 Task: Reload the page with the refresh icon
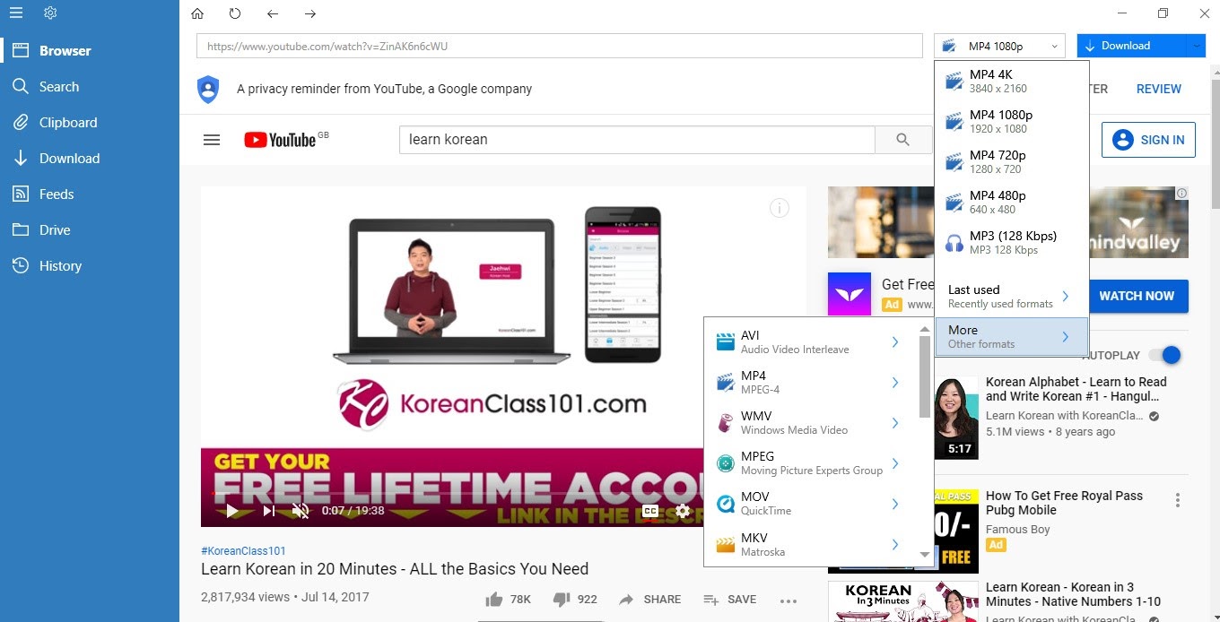pyautogui.click(x=235, y=13)
